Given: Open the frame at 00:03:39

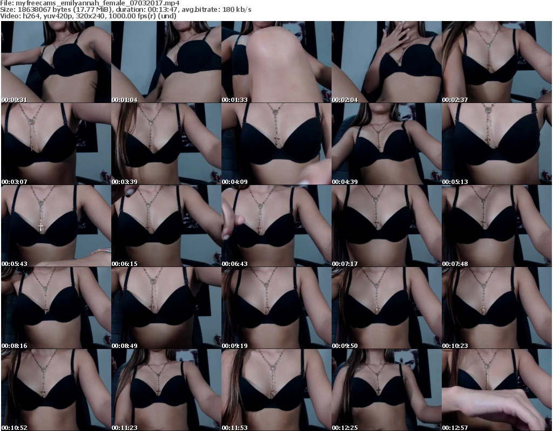Looking at the screenshot, I should [166, 144].
